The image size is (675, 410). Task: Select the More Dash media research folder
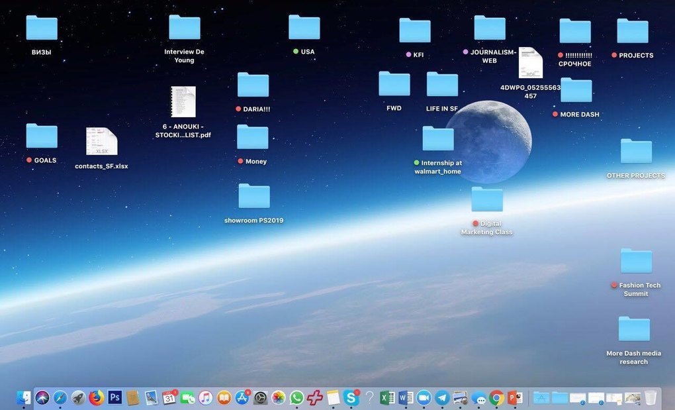coord(634,329)
